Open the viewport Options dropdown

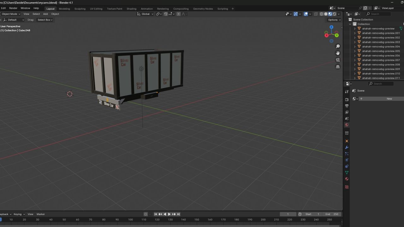pyautogui.click(x=334, y=20)
